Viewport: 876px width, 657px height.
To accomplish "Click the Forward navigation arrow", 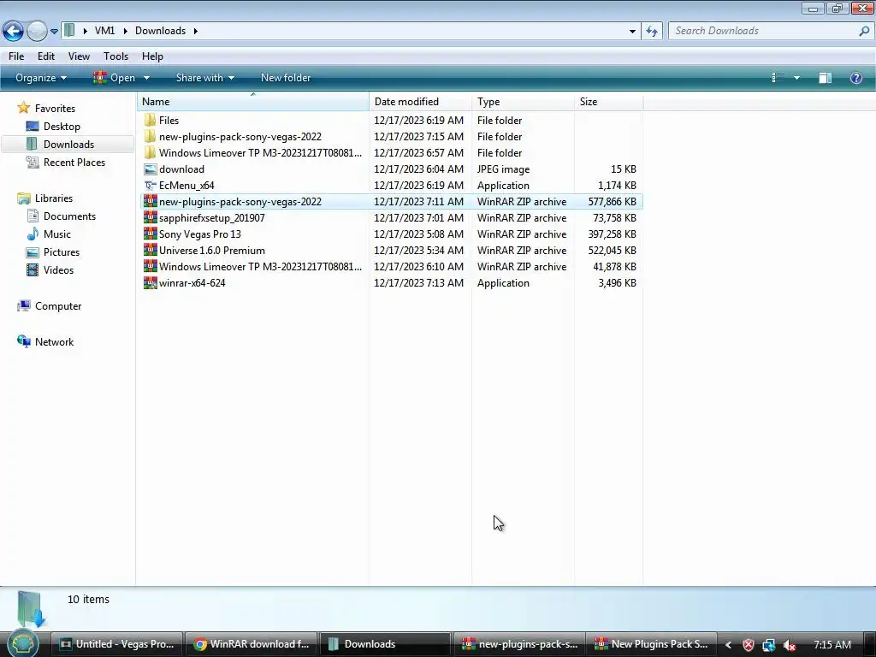I will [x=37, y=31].
